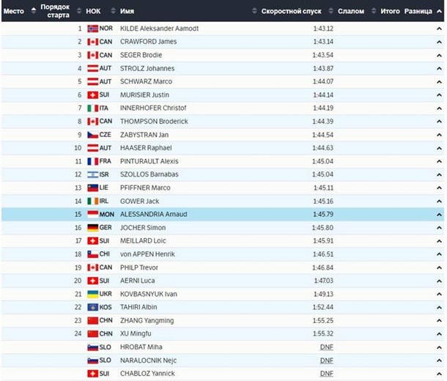
Task: Expand details chevron for XU Mingfu row
Action: click(x=439, y=333)
